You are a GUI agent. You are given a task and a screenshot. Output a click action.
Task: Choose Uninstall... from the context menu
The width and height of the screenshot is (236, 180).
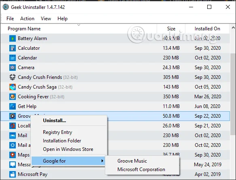point(55,121)
